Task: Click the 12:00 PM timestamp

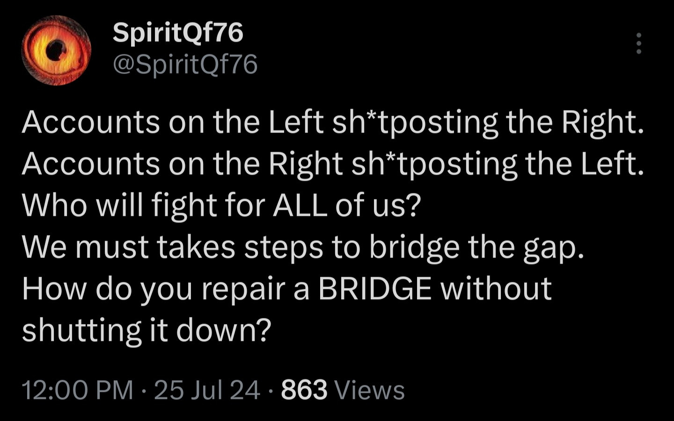Action: pyautogui.click(x=78, y=390)
